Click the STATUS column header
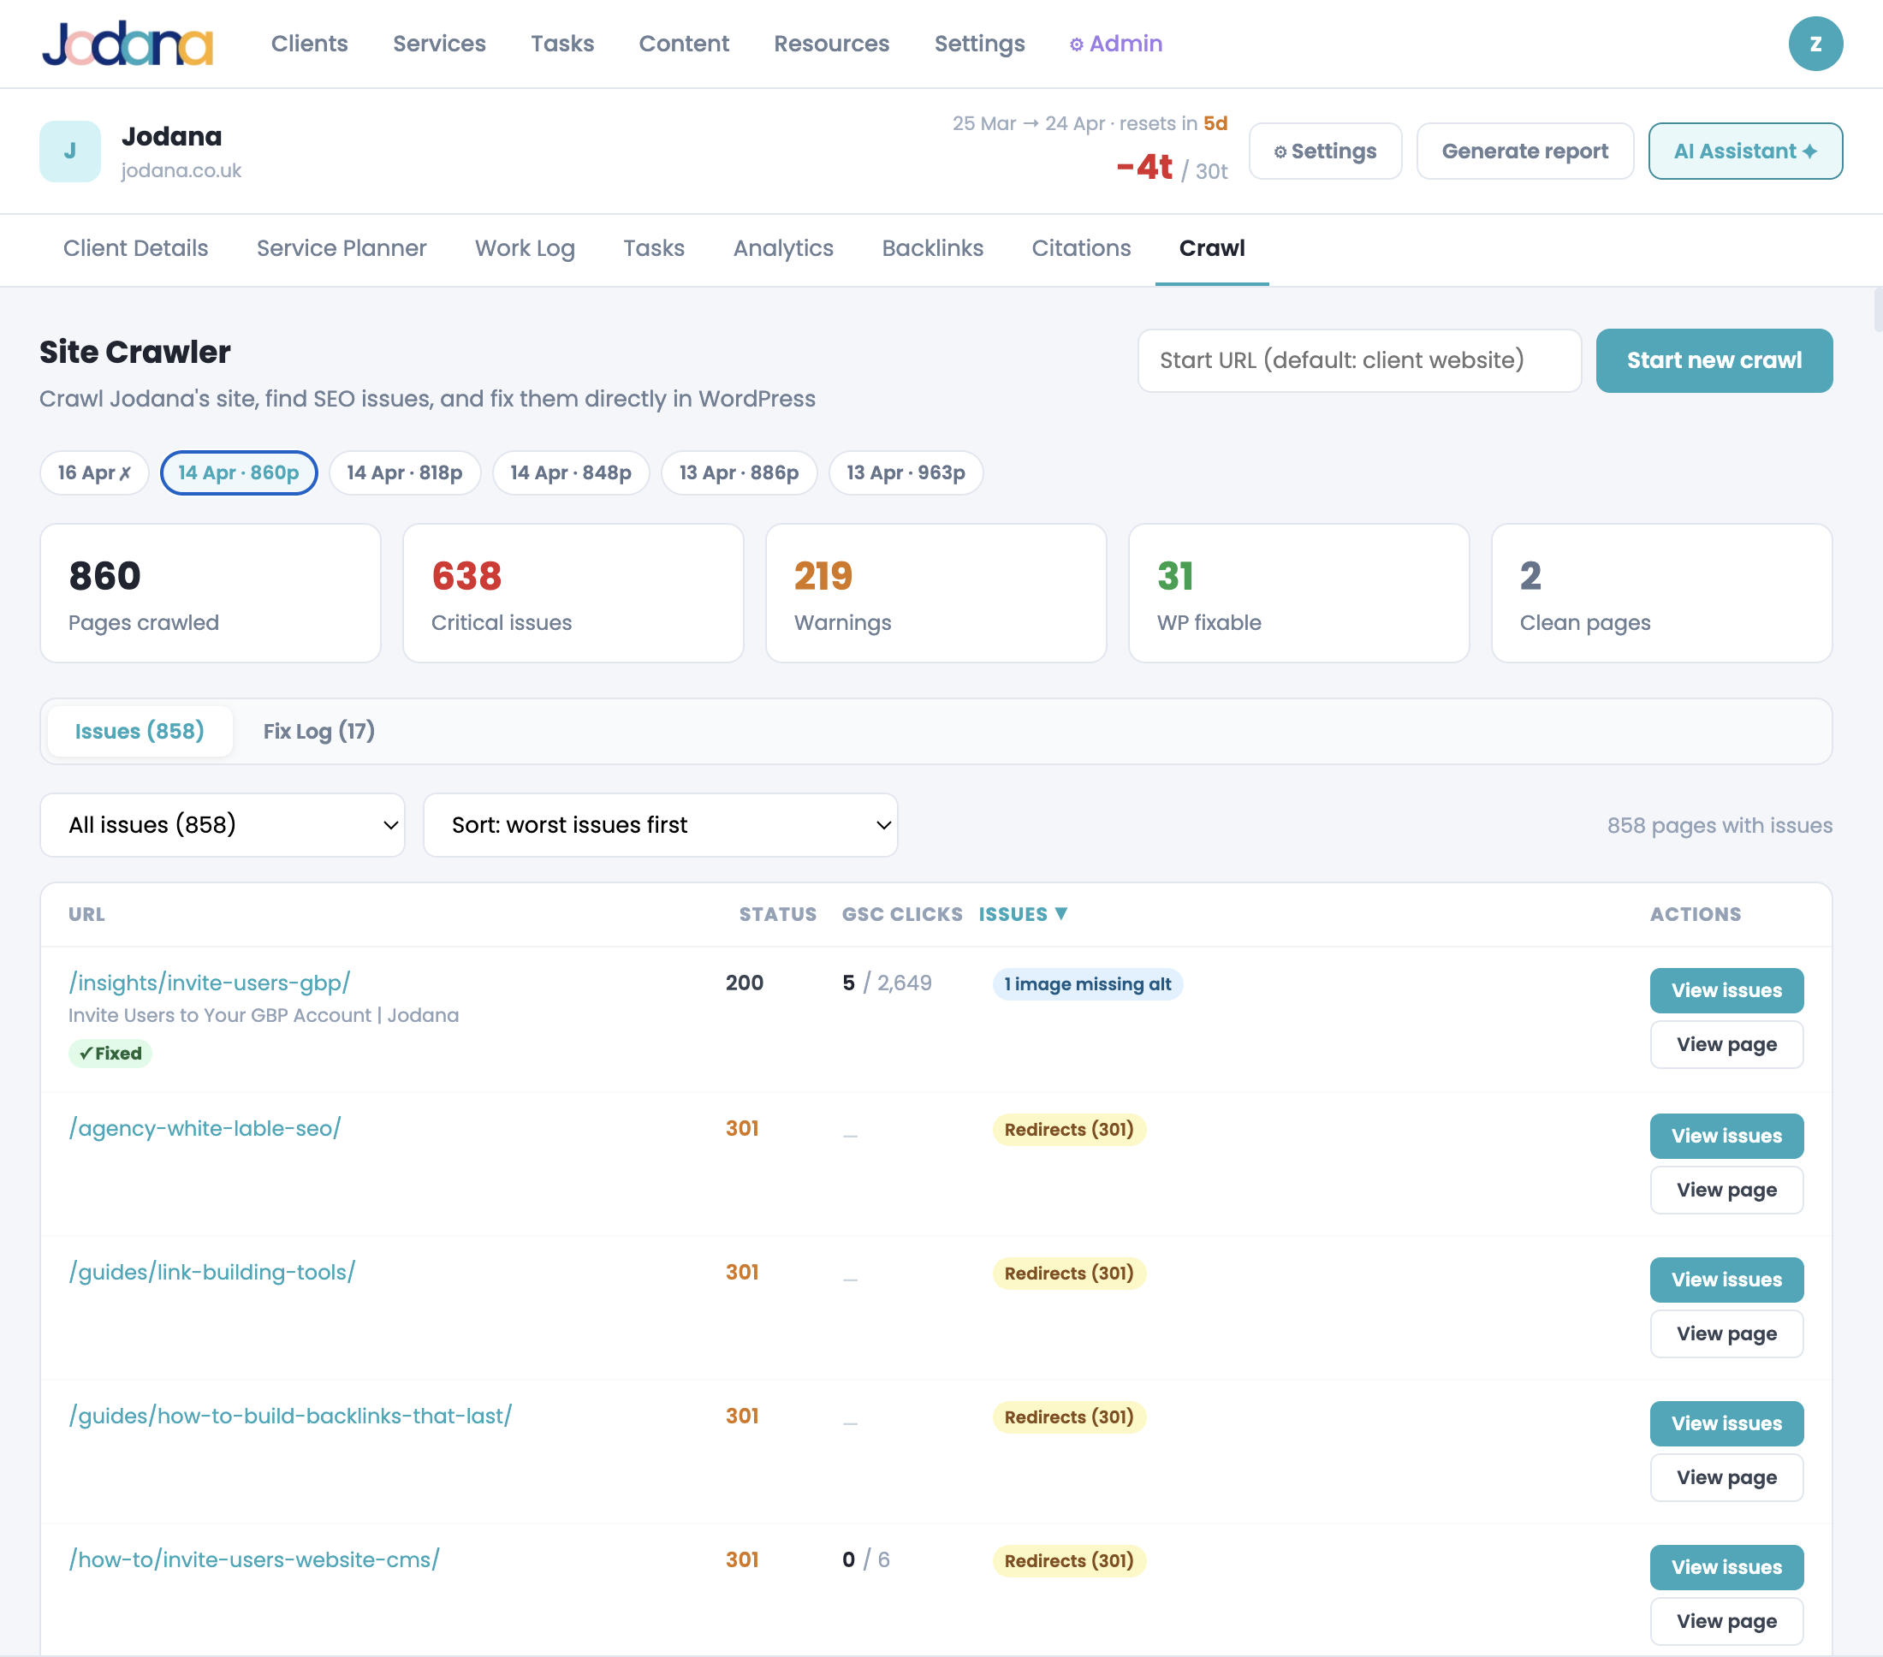 tap(777, 915)
